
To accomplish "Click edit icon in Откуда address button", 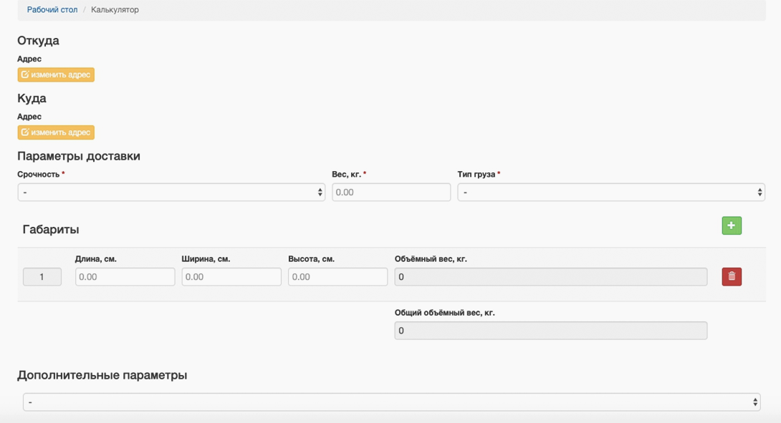I will click(25, 74).
